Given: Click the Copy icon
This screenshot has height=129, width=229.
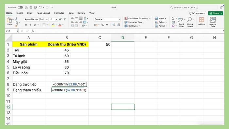Looking at the screenshot, I should tap(16, 22).
